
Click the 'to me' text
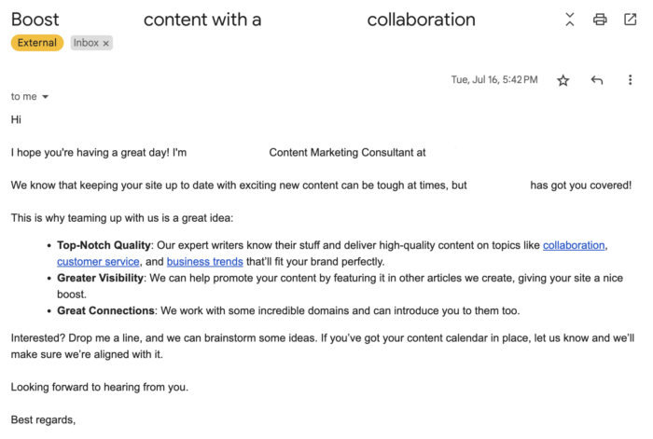(24, 97)
